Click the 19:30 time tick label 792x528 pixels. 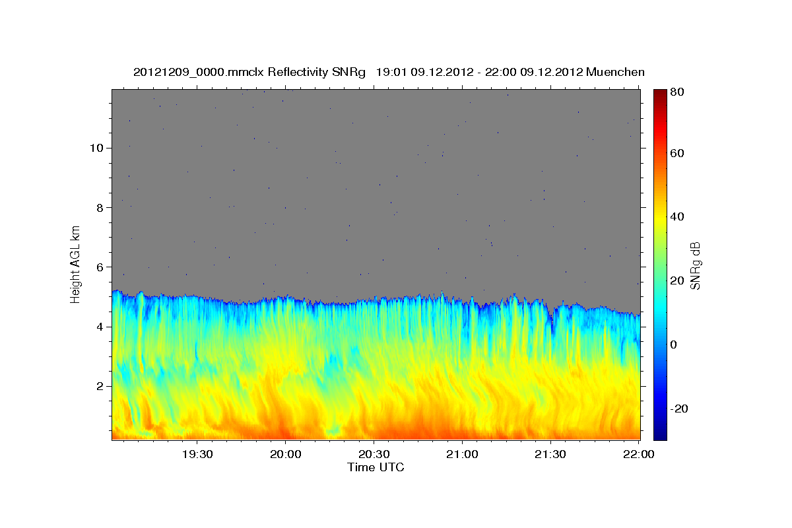(197, 455)
